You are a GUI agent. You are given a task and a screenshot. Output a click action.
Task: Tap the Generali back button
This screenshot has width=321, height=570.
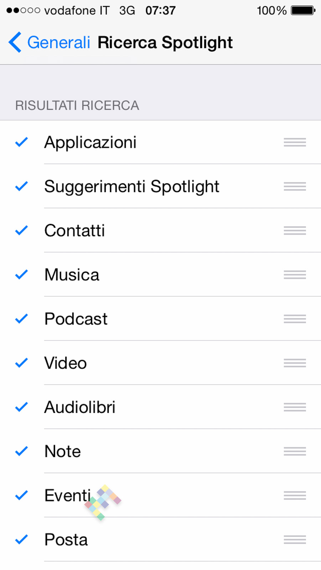point(59,42)
